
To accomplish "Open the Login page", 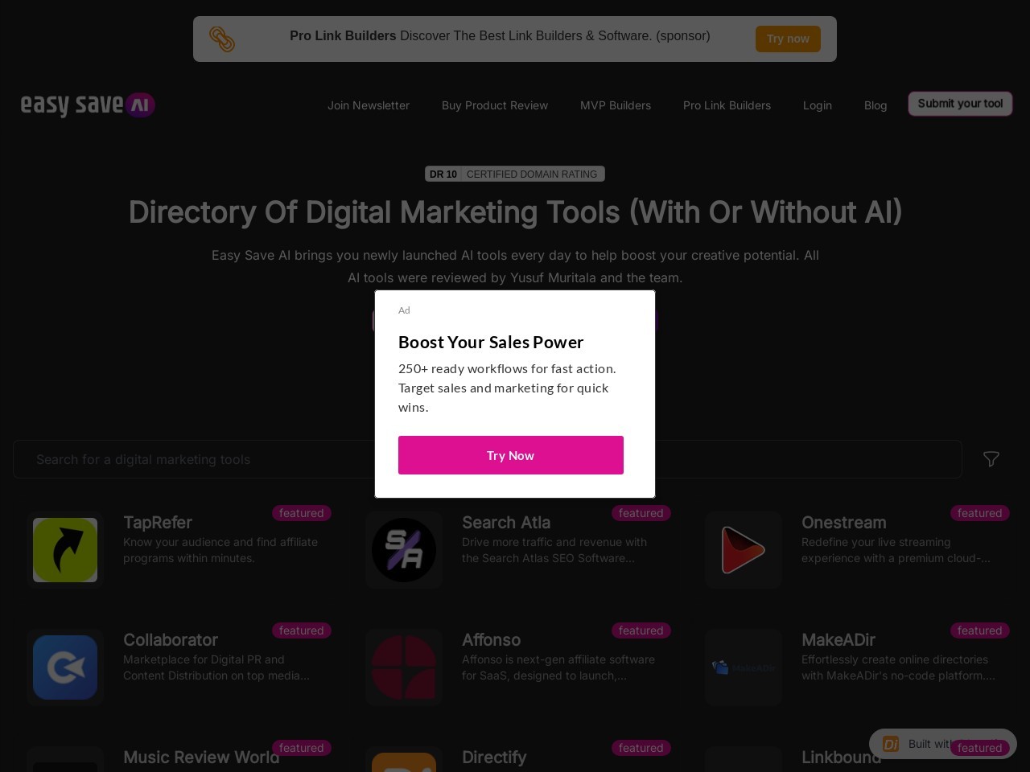I will (818, 105).
